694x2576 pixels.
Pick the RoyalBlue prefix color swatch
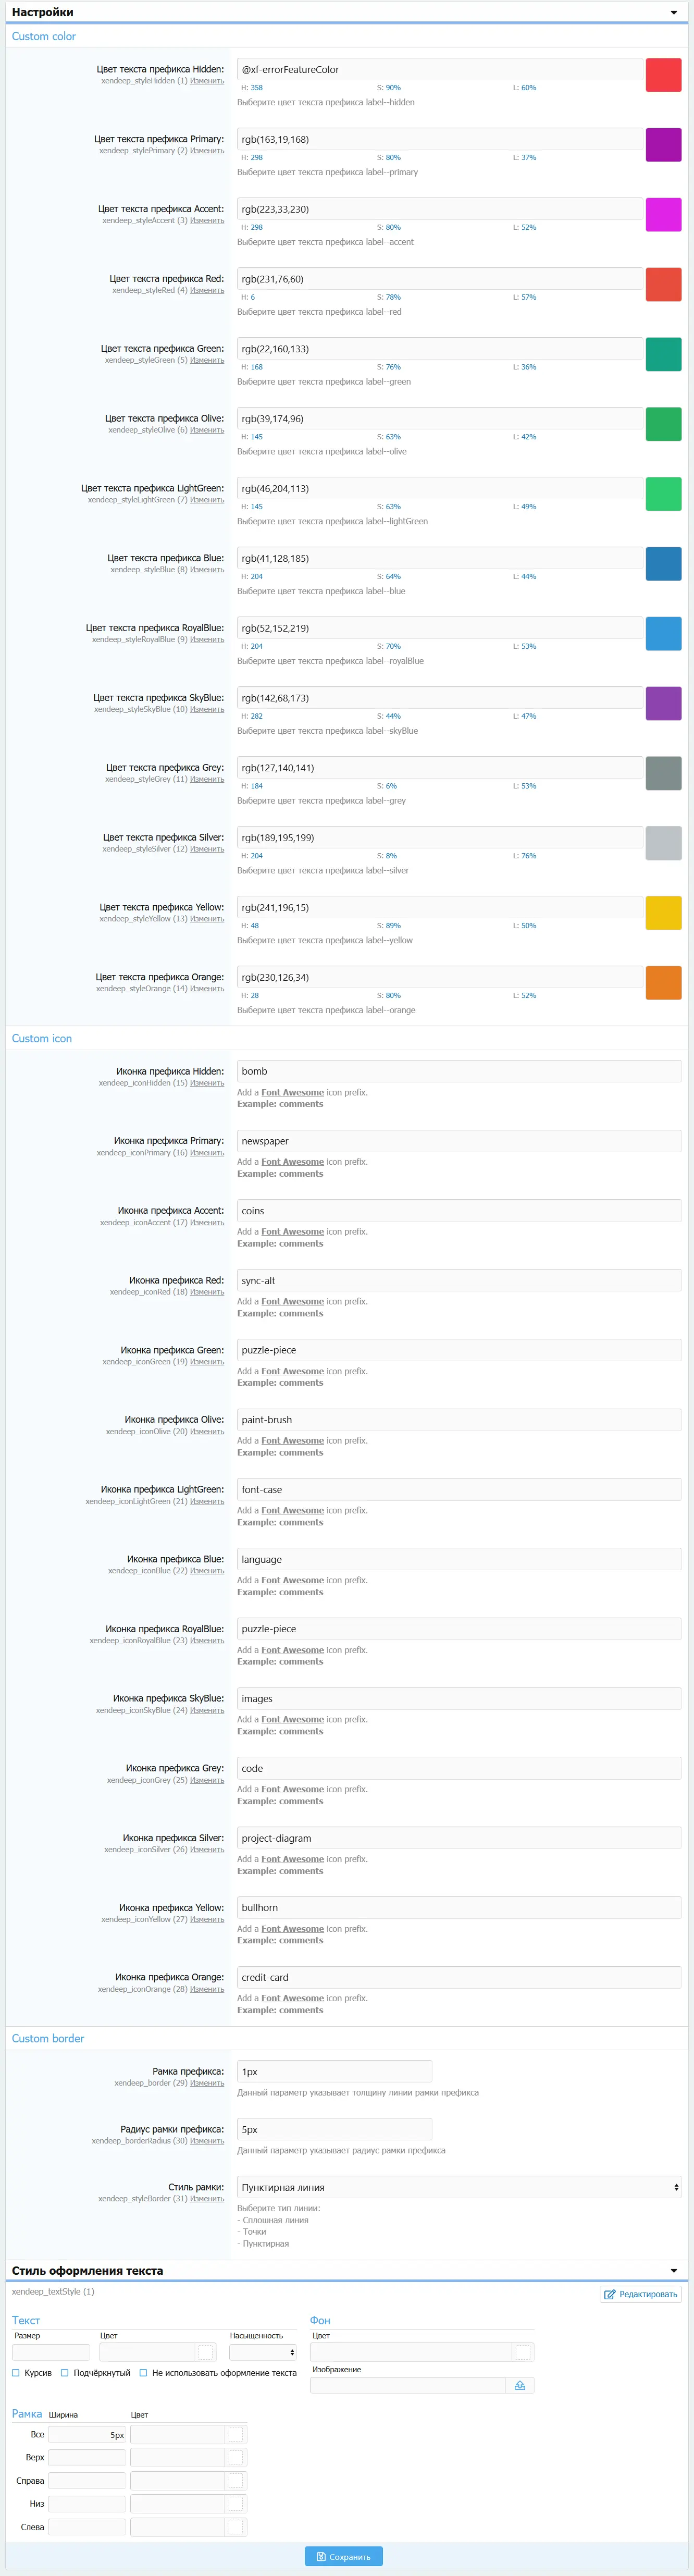[663, 634]
